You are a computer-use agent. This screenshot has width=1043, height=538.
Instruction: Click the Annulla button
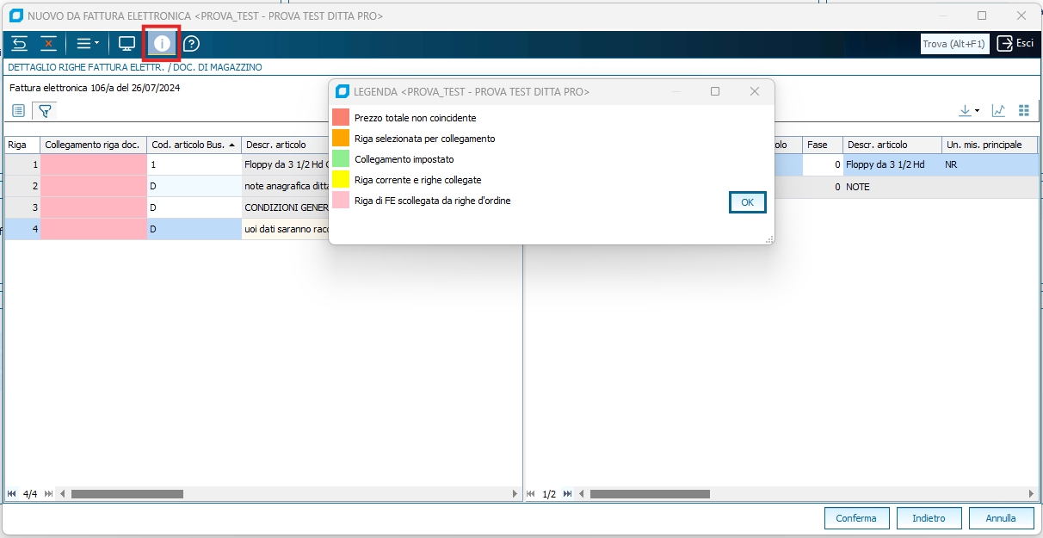point(1001,518)
